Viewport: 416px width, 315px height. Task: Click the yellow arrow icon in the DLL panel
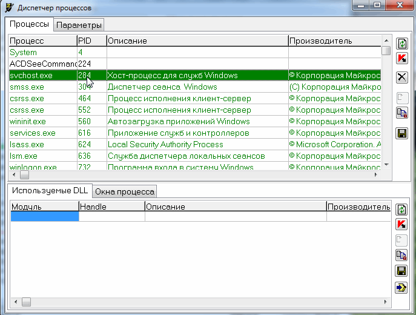pyautogui.click(x=401, y=287)
